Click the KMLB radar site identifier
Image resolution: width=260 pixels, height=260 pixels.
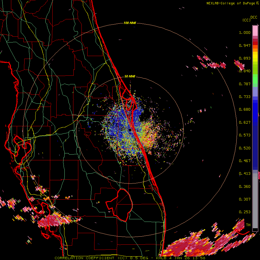tap(162, 258)
